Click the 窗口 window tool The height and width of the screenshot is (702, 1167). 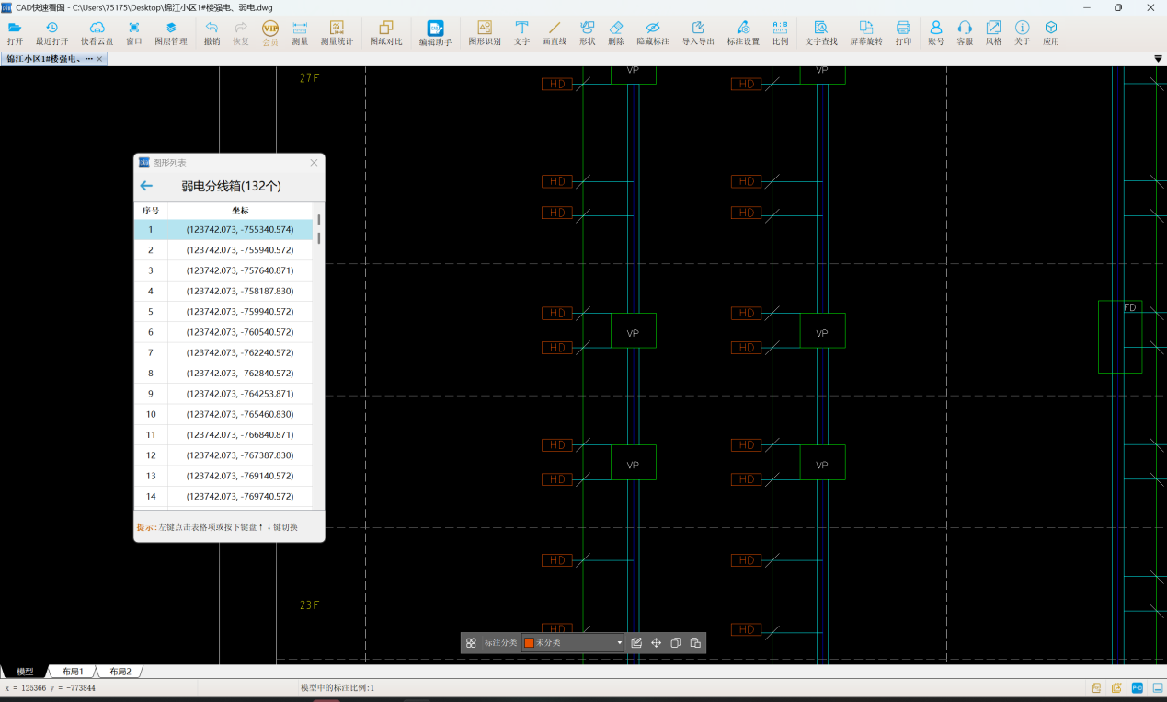coord(134,33)
